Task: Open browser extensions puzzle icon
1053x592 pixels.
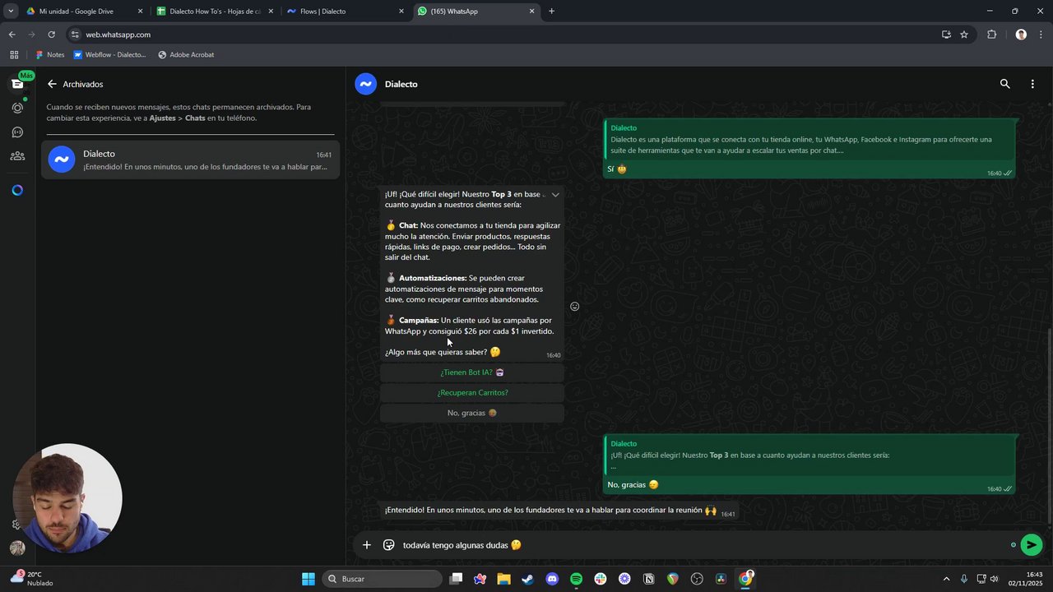Action: pos(991,35)
